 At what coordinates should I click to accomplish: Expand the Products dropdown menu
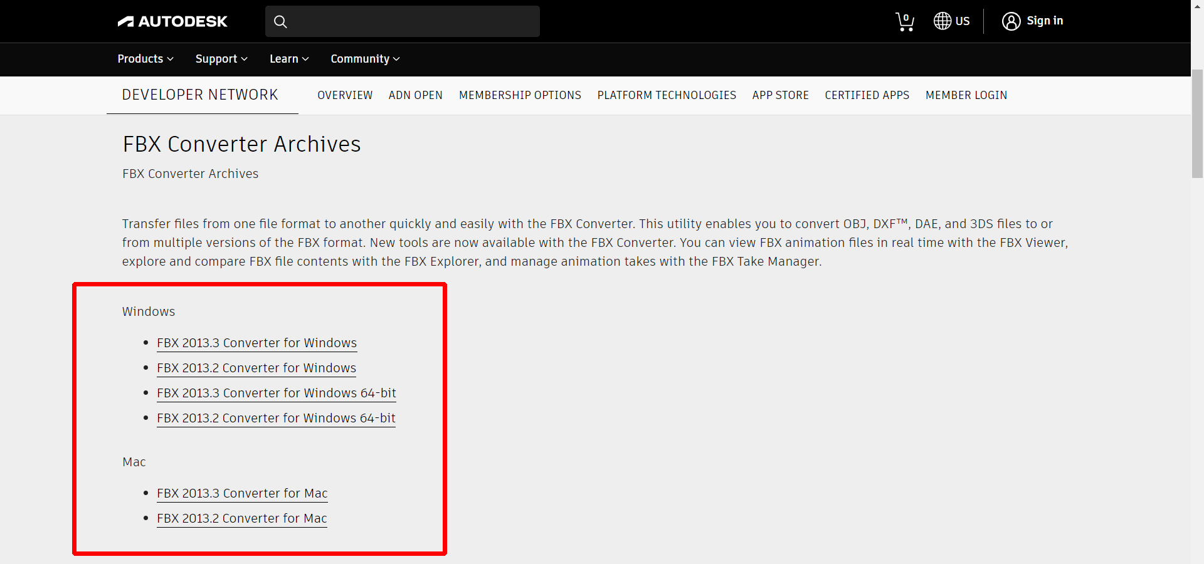pyautogui.click(x=145, y=59)
